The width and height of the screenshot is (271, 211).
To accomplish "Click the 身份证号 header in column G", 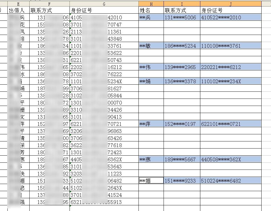I will [x=104, y=10].
